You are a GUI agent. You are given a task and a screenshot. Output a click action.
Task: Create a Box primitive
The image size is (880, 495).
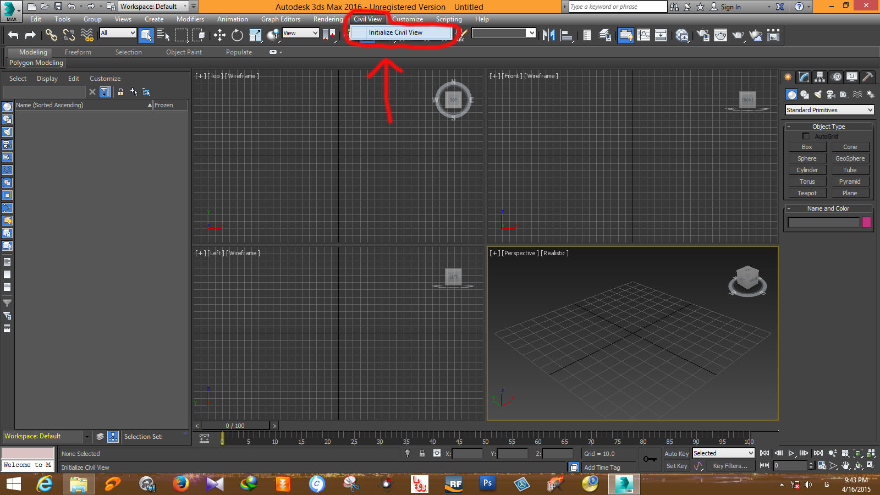click(807, 147)
